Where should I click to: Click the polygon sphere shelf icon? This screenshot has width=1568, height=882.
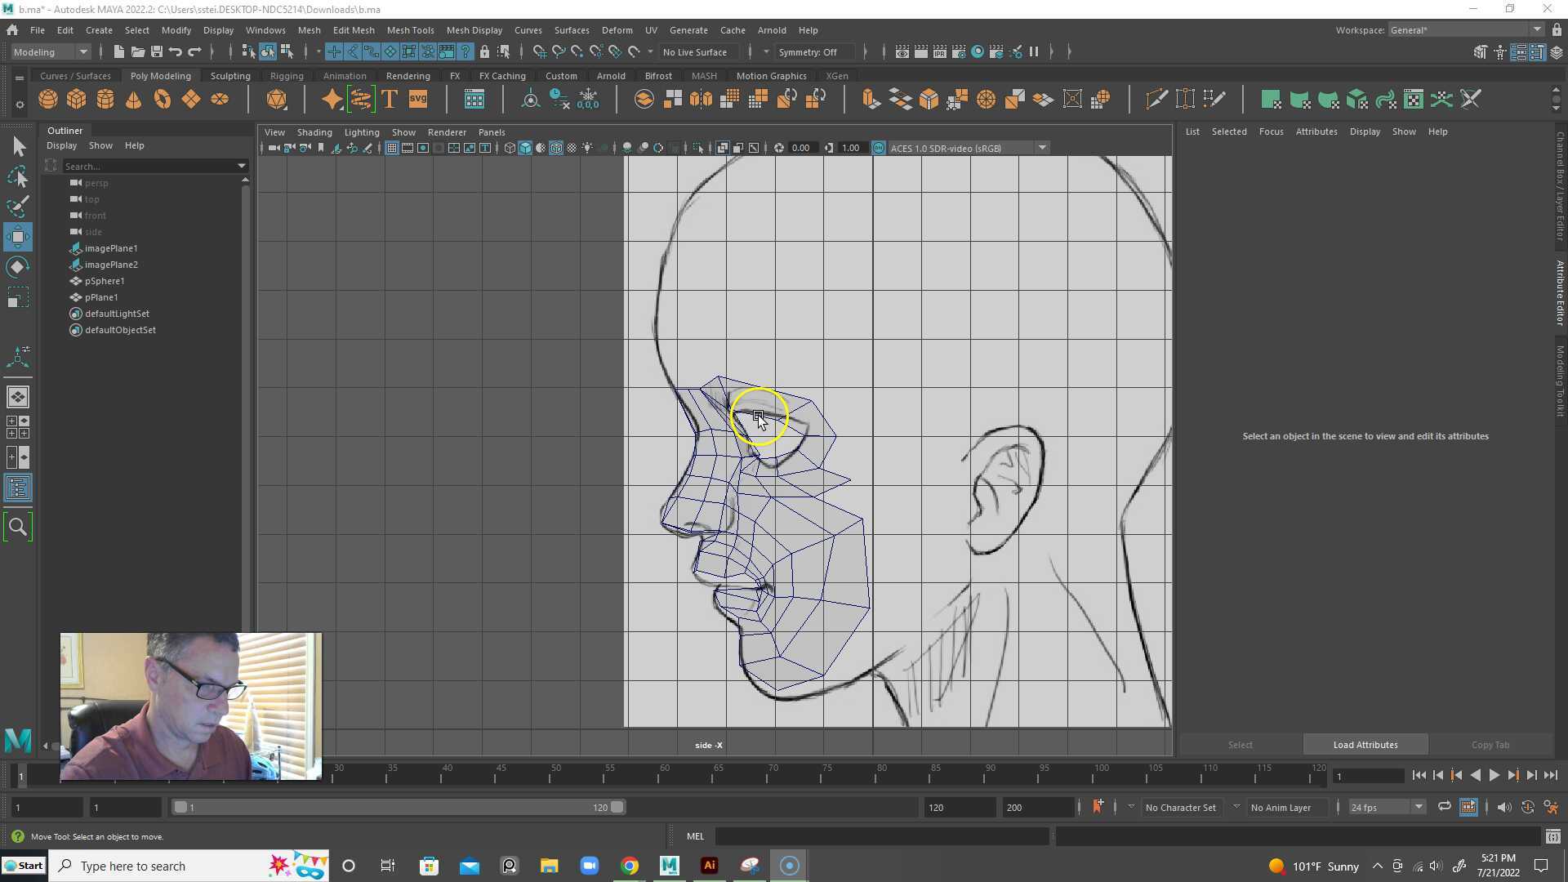coord(48,100)
